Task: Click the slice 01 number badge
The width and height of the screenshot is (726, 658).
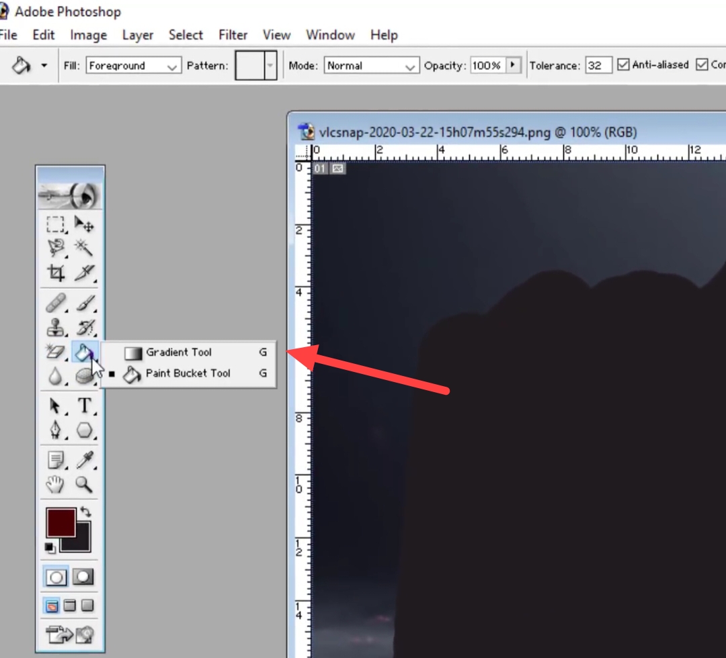Action: pos(319,169)
